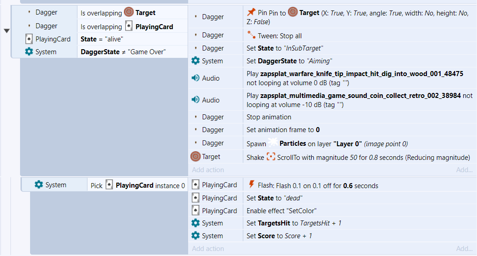The image size is (477, 256).
Task: Click the ScrollTo icon in the Shake action
Action: [x=271, y=157]
